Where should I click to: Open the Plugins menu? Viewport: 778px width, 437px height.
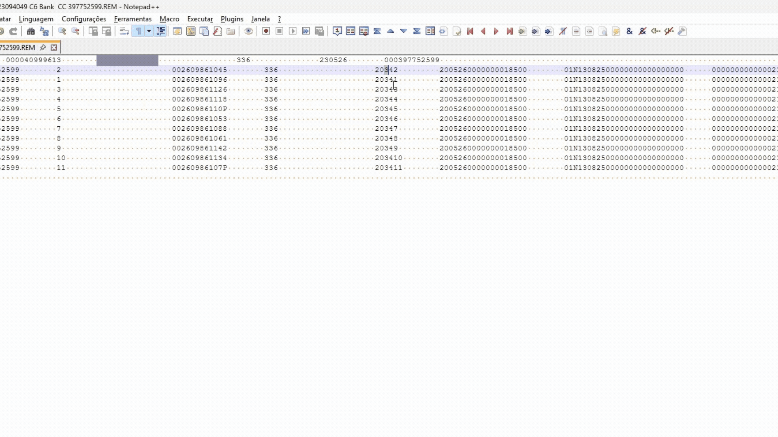tap(232, 19)
